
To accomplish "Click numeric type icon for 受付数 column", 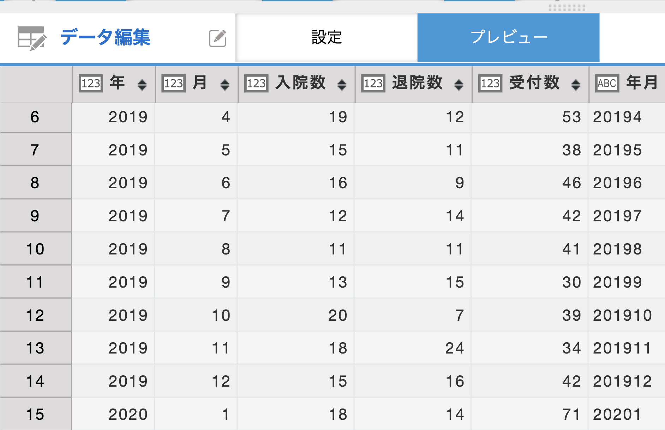I will pyautogui.click(x=490, y=84).
